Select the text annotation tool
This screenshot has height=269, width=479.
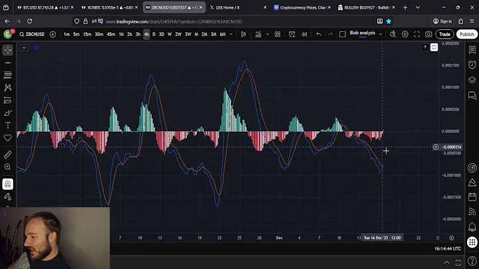pyautogui.click(x=8, y=125)
